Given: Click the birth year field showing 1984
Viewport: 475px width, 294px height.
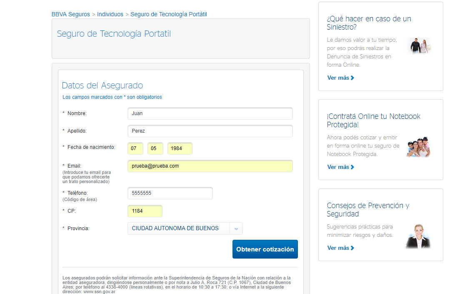Looking at the screenshot, I should coord(180,148).
